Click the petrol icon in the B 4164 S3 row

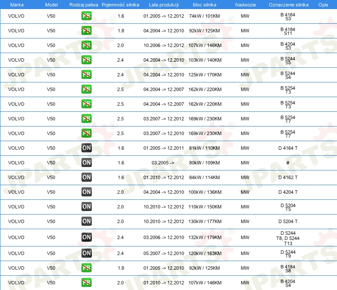coord(86,16)
